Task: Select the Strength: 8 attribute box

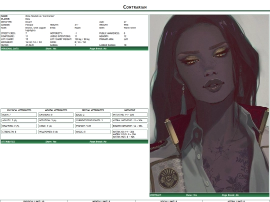Action: pos(19,132)
